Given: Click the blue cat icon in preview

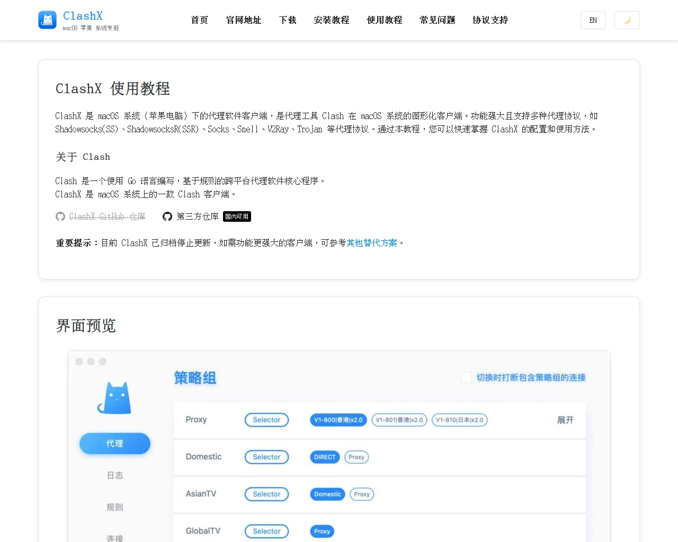Looking at the screenshot, I should pyautogui.click(x=114, y=398).
